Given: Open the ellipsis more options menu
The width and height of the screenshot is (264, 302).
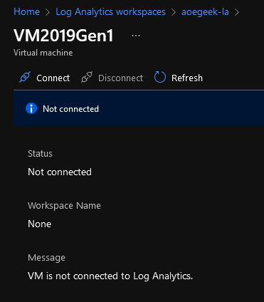Looking at the screenshot, I should [136, 36].
